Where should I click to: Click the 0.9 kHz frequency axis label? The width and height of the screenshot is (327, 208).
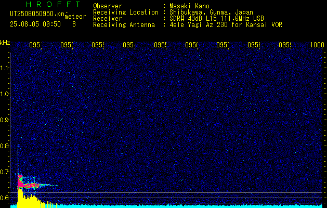pos(4,120)
